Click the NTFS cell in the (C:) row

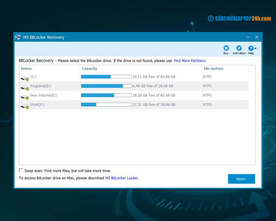pos(207,77)
